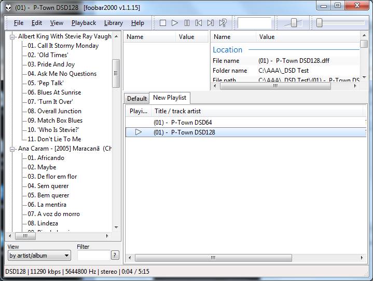
Task: Open the Library menu
Action: click(x=114, y=23)
